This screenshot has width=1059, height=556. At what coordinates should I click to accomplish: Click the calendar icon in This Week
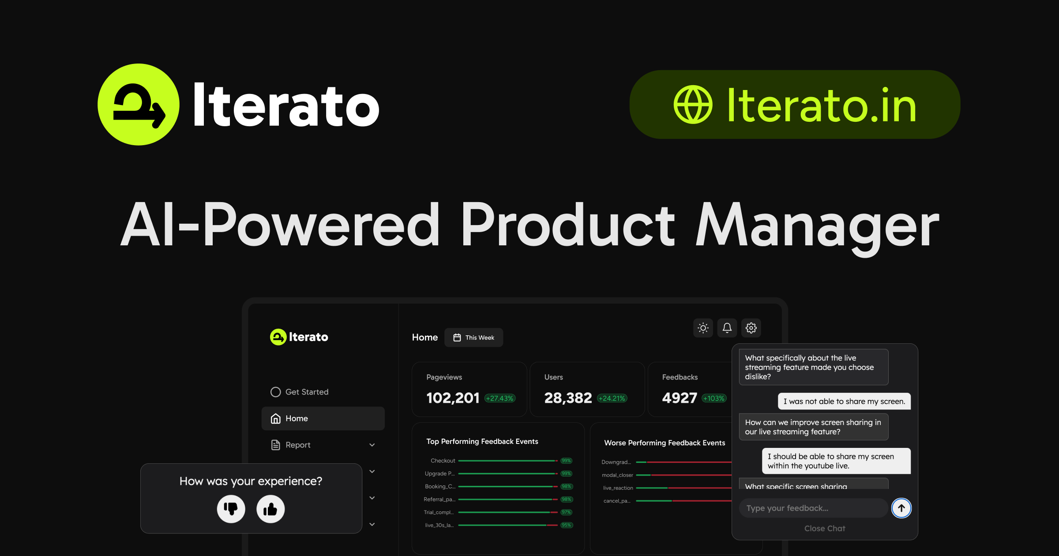click(x=457, y=338)
